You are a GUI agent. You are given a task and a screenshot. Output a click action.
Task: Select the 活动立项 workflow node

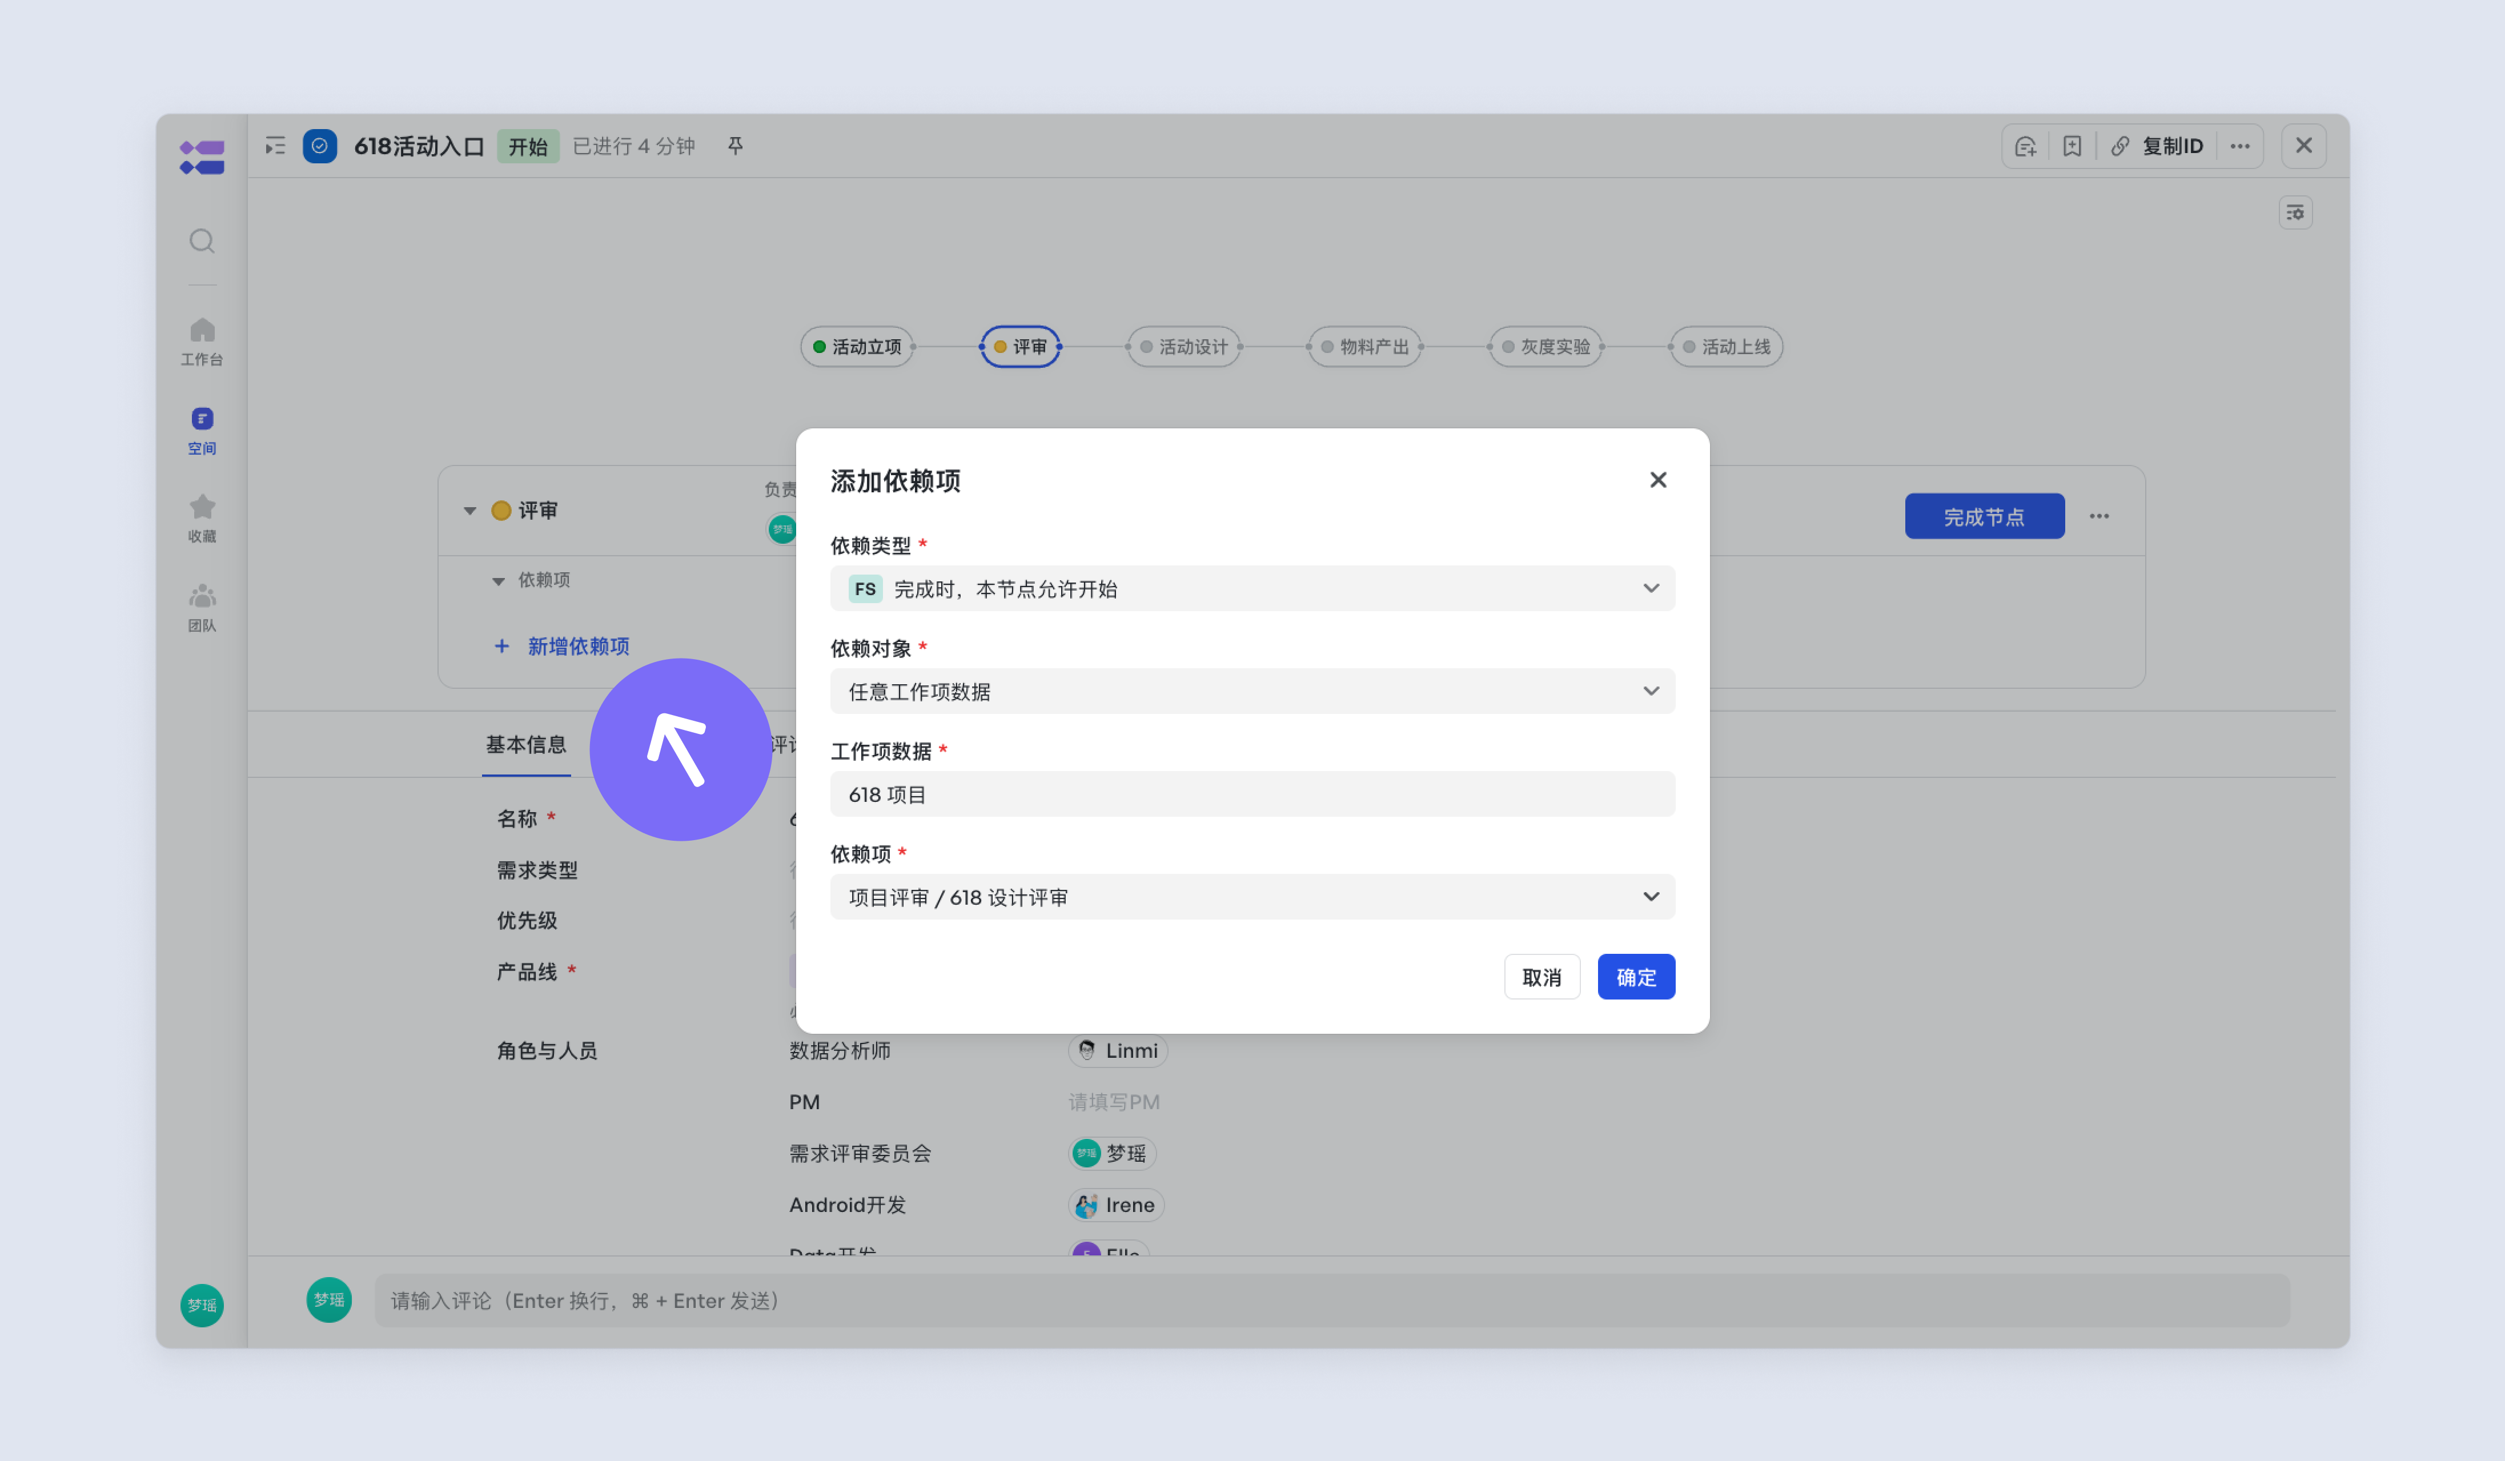(858, 347)
